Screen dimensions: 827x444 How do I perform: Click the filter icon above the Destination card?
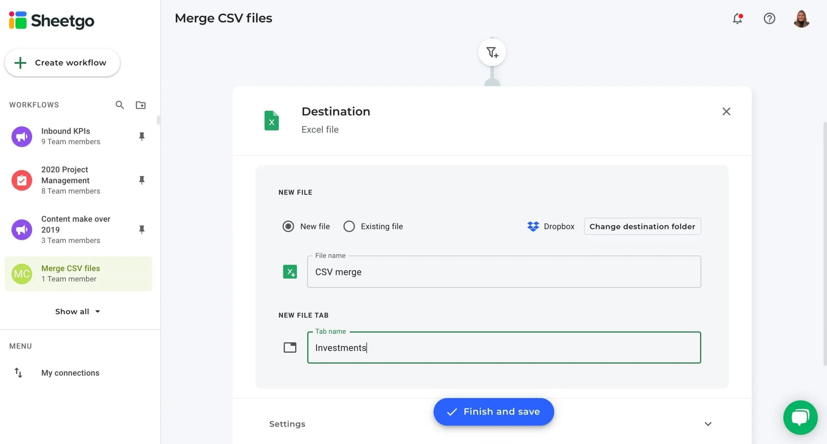(x=492, y=52)
